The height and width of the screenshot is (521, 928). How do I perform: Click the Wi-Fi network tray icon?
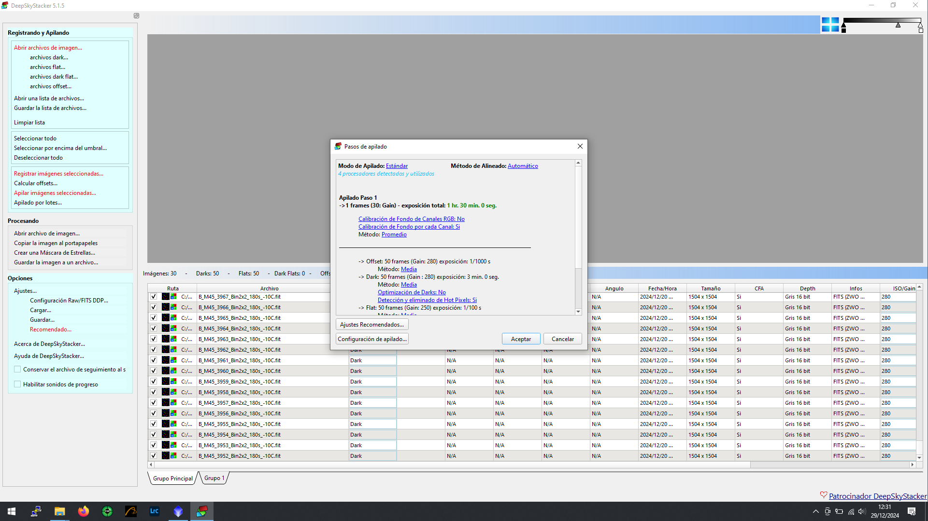click(x=851, y=511)
